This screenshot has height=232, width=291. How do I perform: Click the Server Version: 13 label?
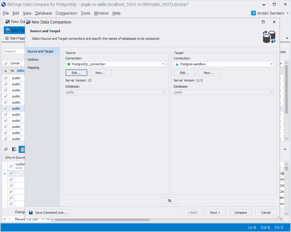pos(78,80)
